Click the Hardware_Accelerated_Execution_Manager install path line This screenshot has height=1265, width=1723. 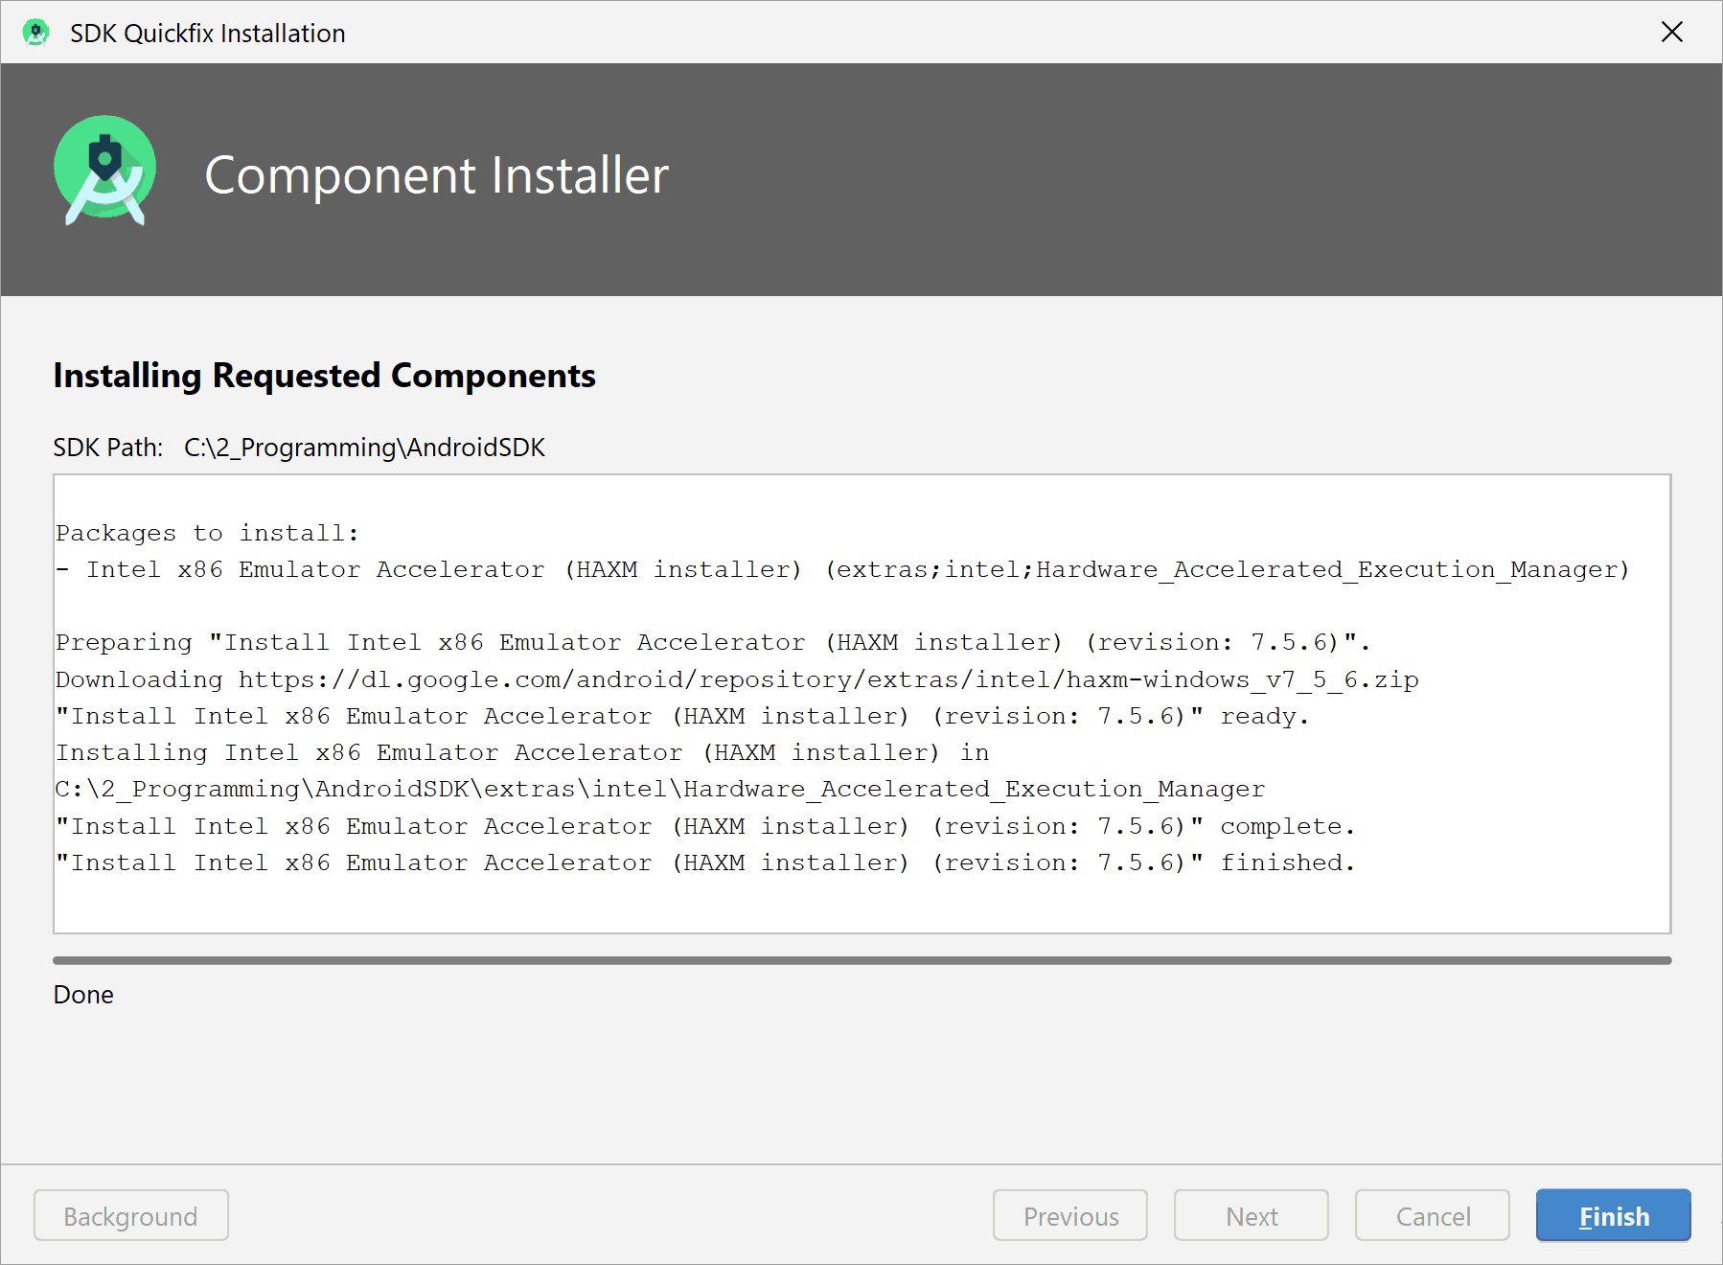tap(660, 789)
